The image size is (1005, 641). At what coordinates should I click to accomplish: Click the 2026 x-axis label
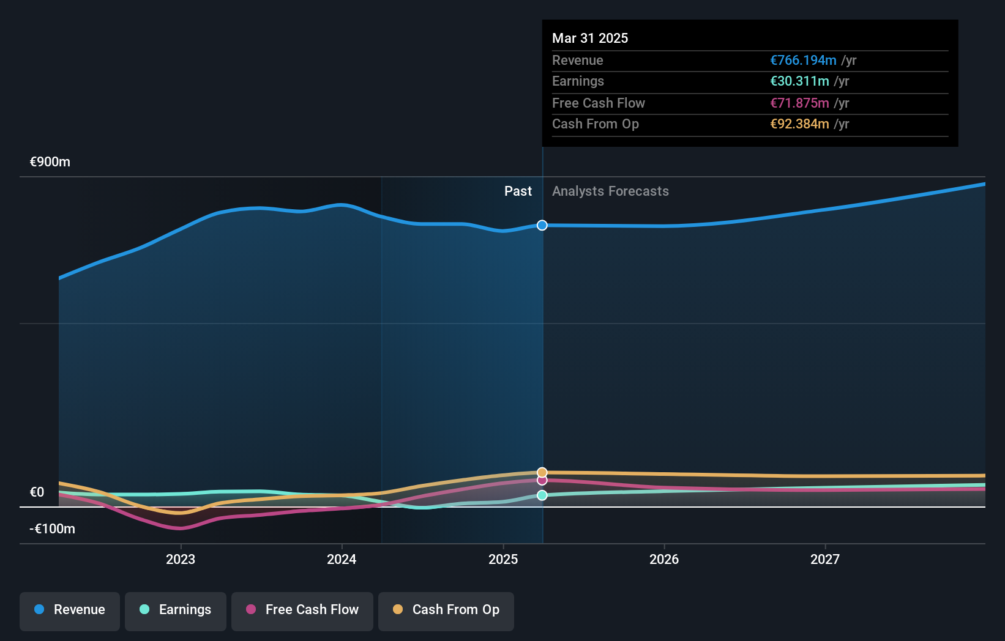pyautogui.click(x=664, y=559)
